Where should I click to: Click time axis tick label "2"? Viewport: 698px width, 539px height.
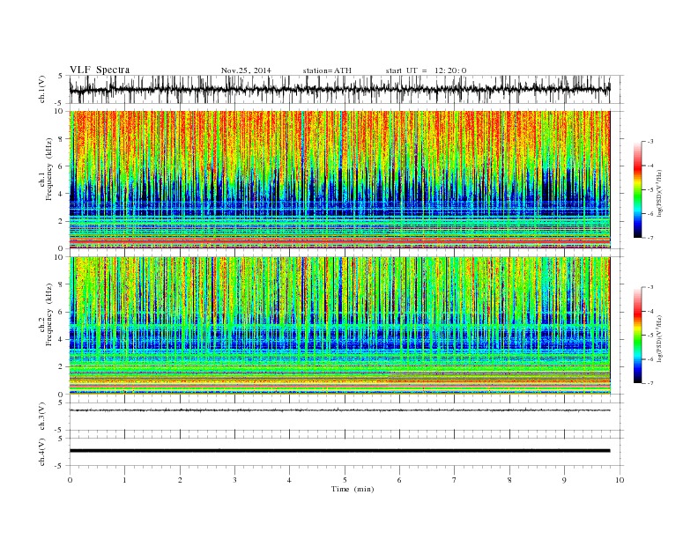pyautogui.click(x=180, y=480)
